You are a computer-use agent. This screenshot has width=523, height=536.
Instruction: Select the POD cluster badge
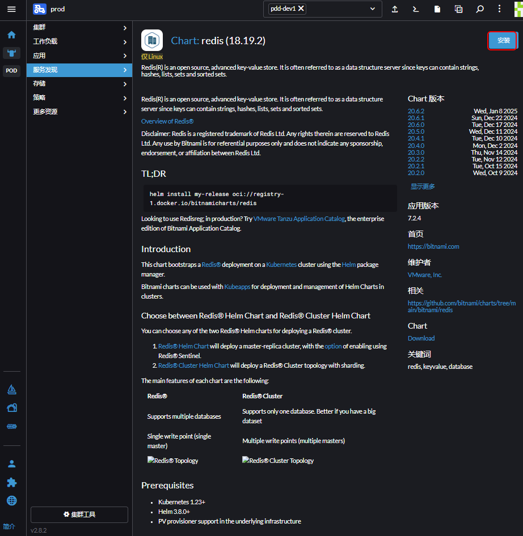tap(12, 71)
